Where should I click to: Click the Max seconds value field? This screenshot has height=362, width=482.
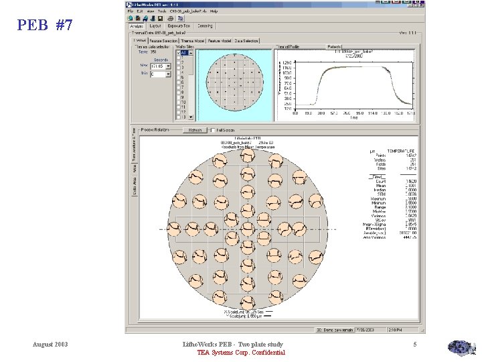pos(158,66)
